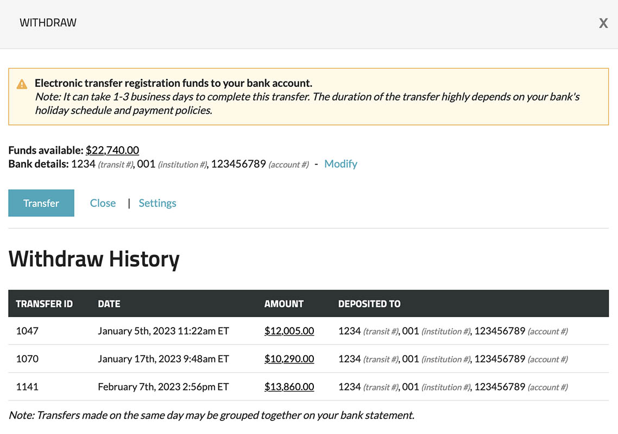618x434 pixels.
Task: Click the January 5th, 2023 date cell
Action: pos(163,331)
